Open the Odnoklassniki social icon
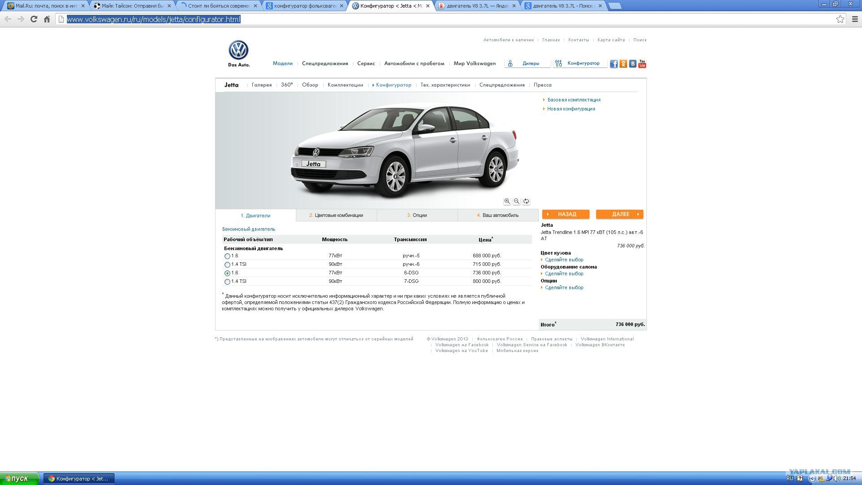 [x=623, y=64]
